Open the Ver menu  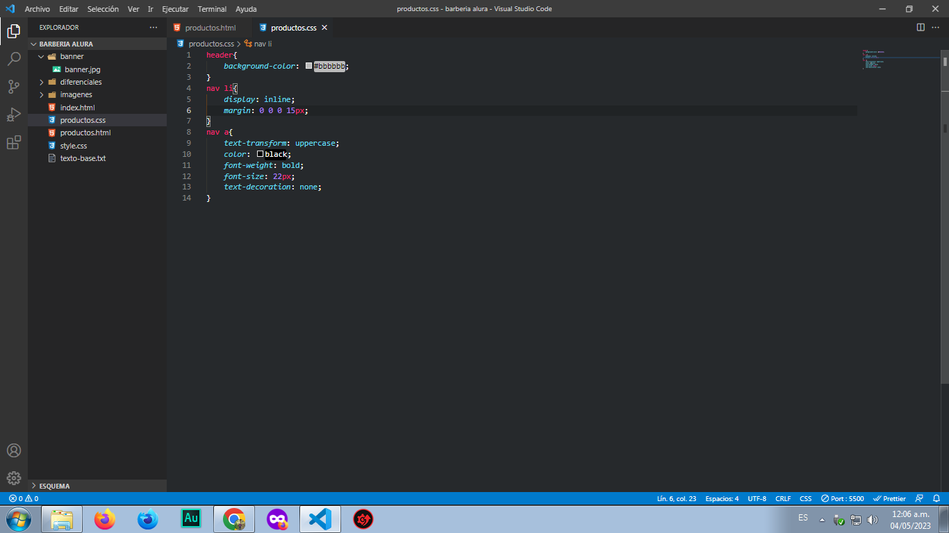(133, 9)
